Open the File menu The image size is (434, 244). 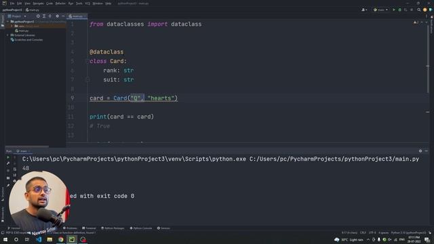pyautogui.click(x=12, y=3)
